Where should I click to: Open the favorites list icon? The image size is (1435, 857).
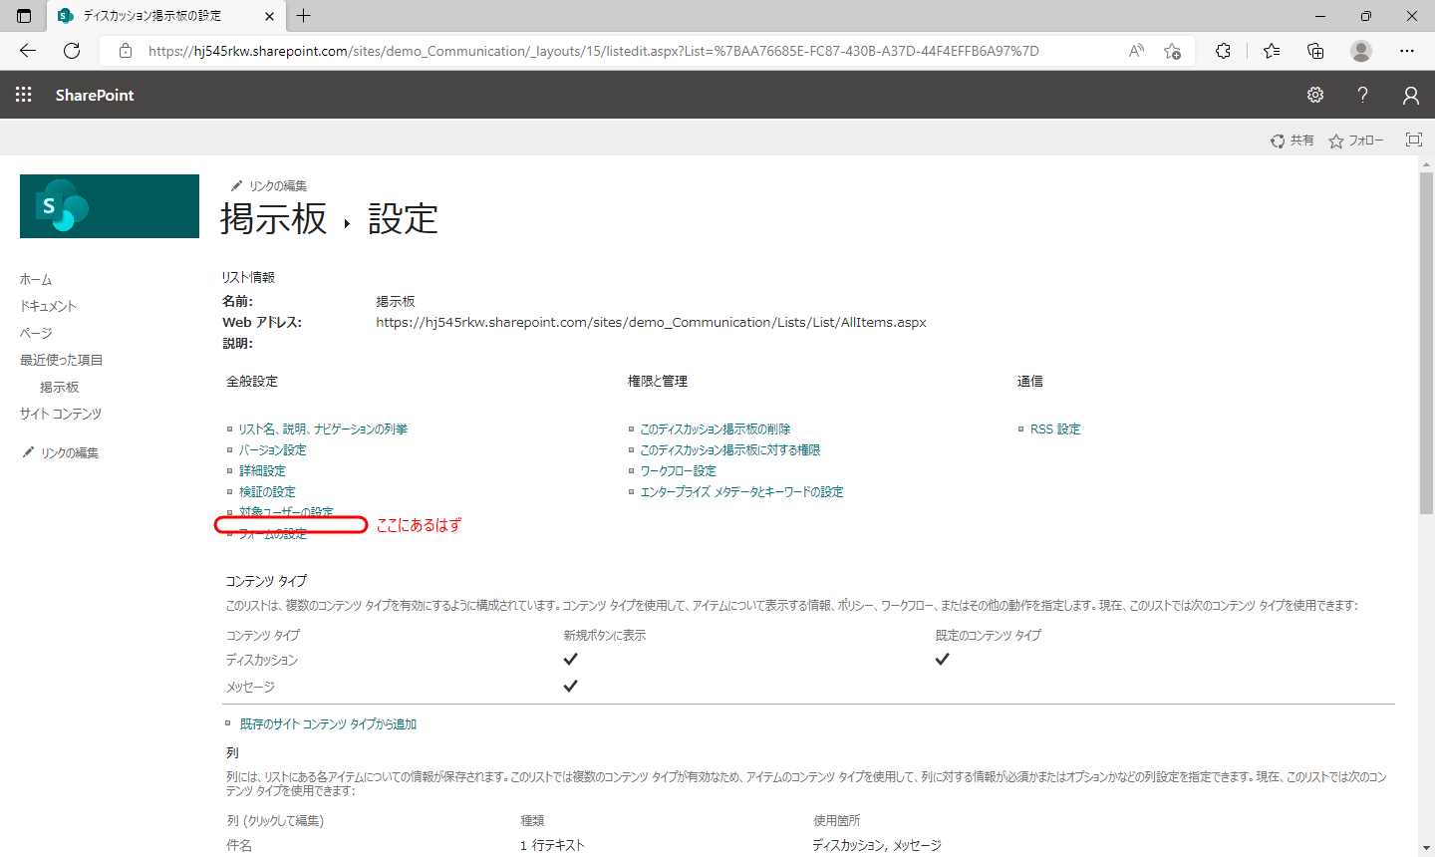[x=1272, y=51]
